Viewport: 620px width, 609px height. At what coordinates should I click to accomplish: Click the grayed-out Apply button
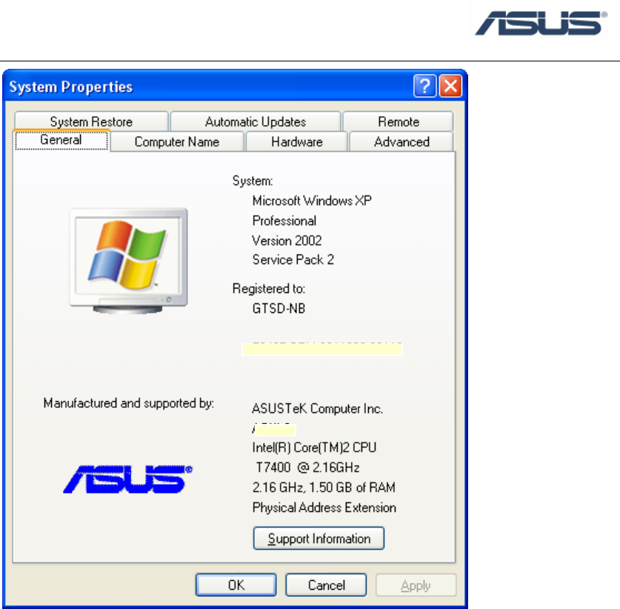pos(416,585)
